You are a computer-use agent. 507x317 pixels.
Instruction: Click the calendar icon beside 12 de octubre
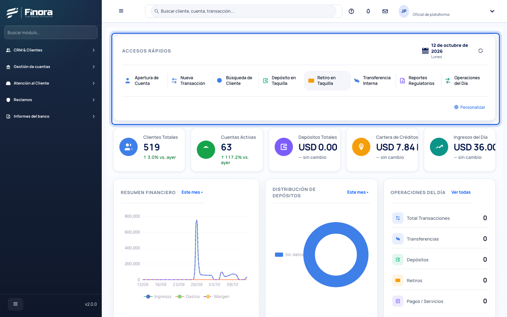[x=425, y=51]
